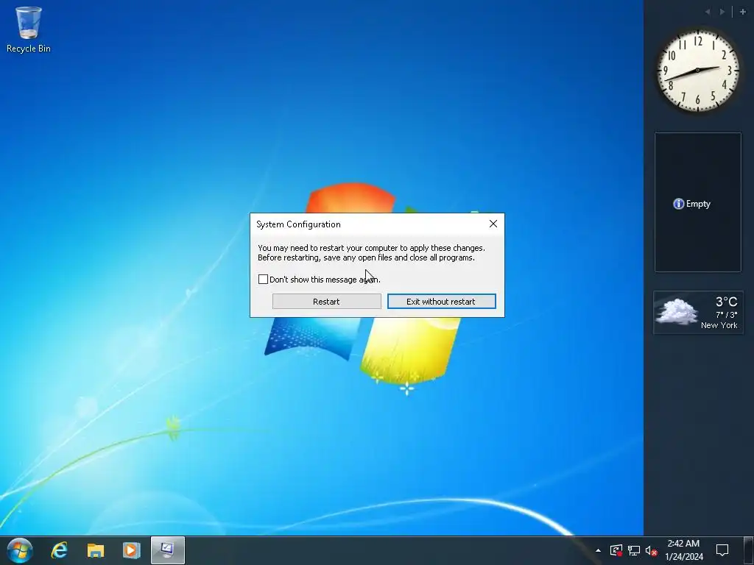The width and height of the screenshot is (754, 565).
Task: Add a gadget with the plus icon
Action: tap(743, 12)
